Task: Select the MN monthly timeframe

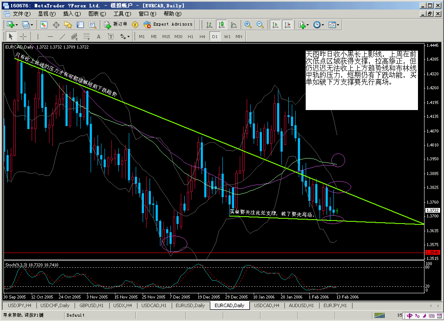Action: (x=238, y=36)
